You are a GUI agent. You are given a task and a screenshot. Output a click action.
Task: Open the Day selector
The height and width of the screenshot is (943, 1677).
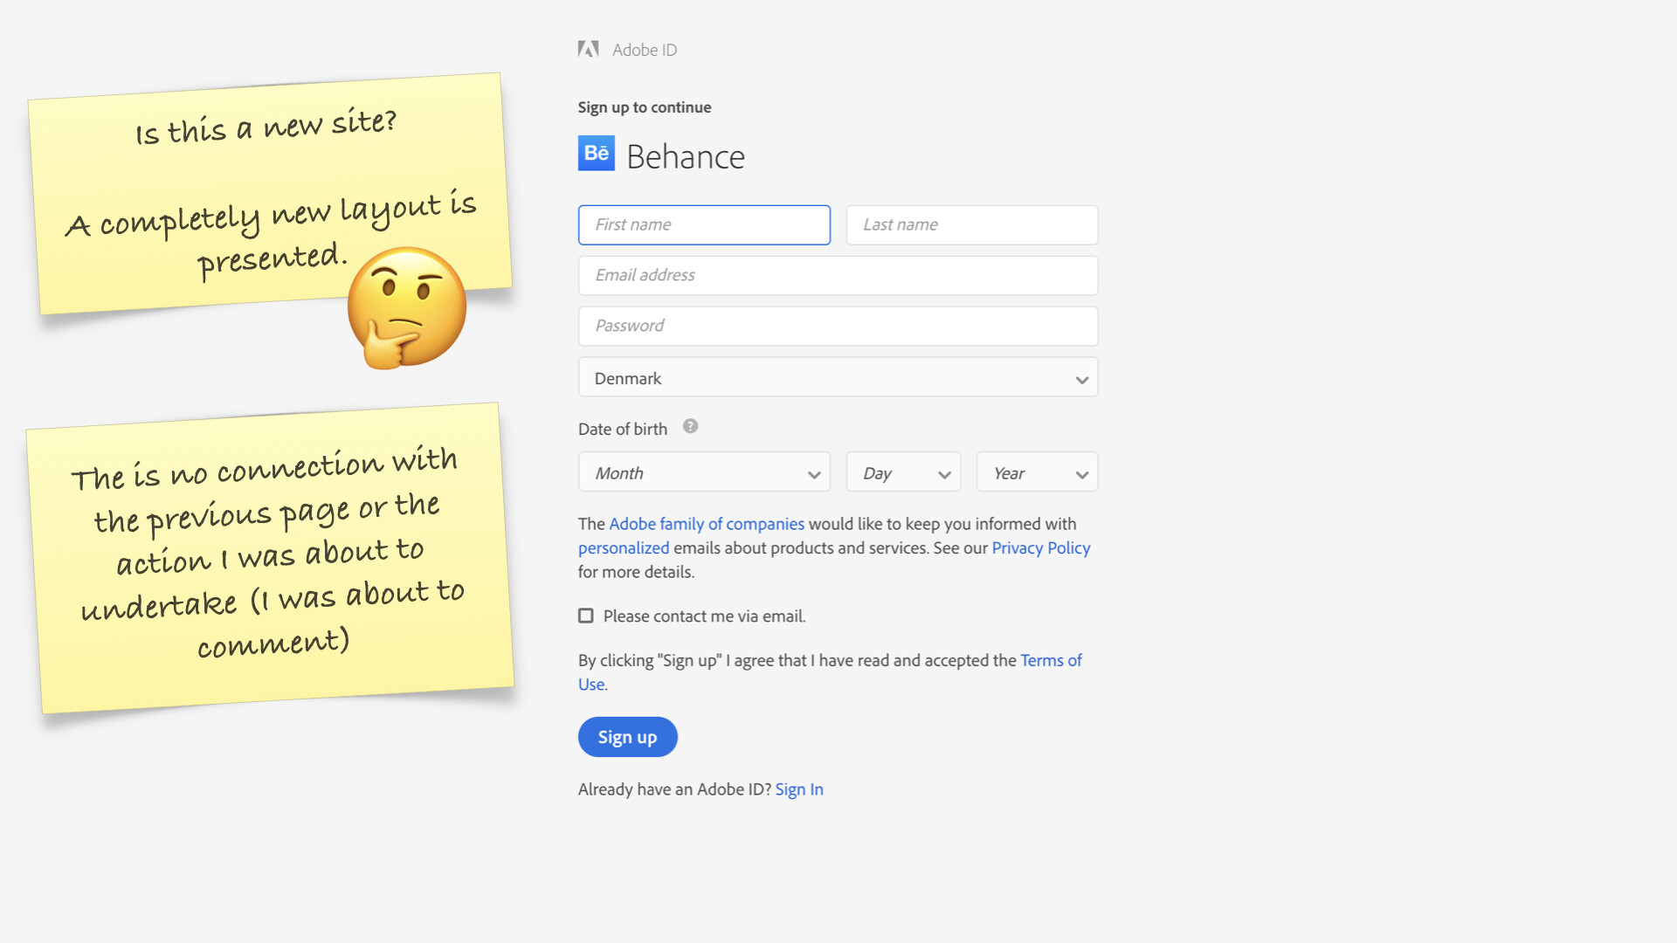click(x=903, y=472)
